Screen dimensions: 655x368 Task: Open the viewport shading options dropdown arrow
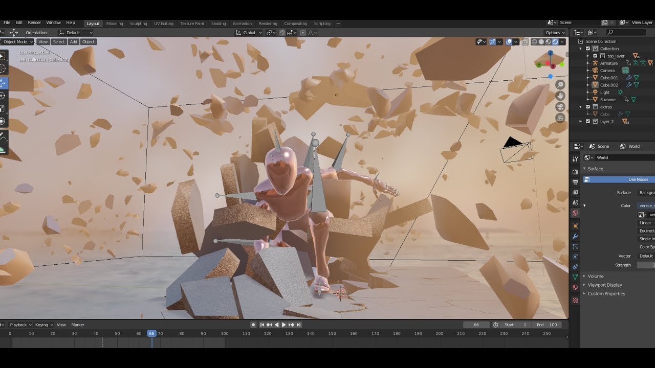(563, 42)
